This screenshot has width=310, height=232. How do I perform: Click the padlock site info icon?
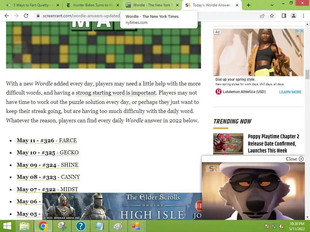38,16
